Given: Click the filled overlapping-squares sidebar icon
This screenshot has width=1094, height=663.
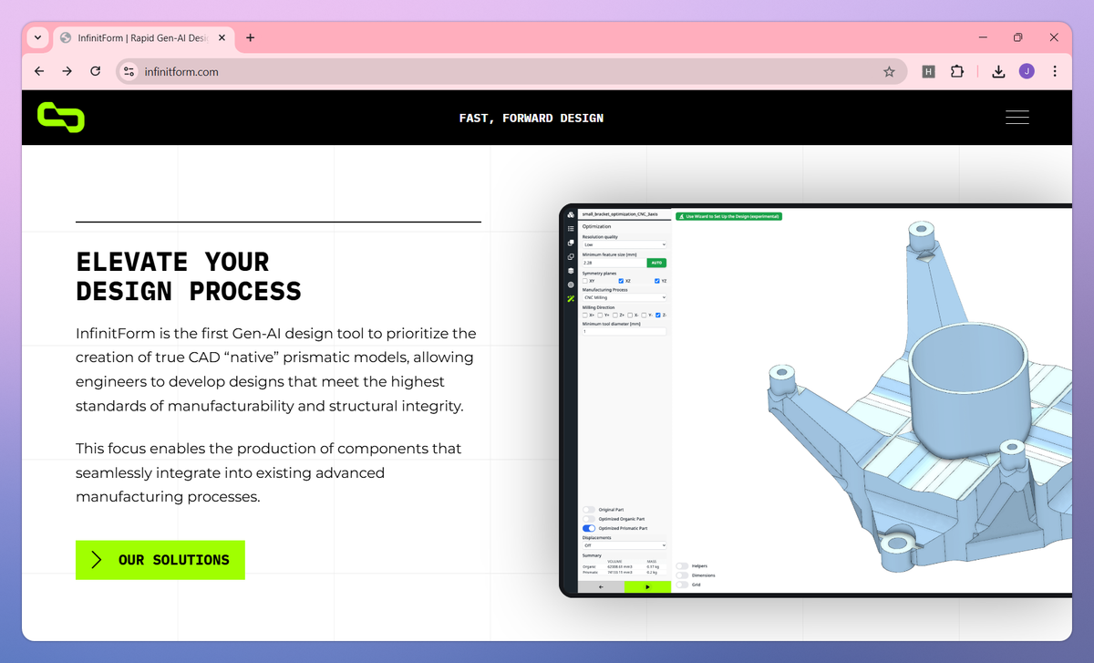Looking at the screenshot, I should click(x=571, y=243).
